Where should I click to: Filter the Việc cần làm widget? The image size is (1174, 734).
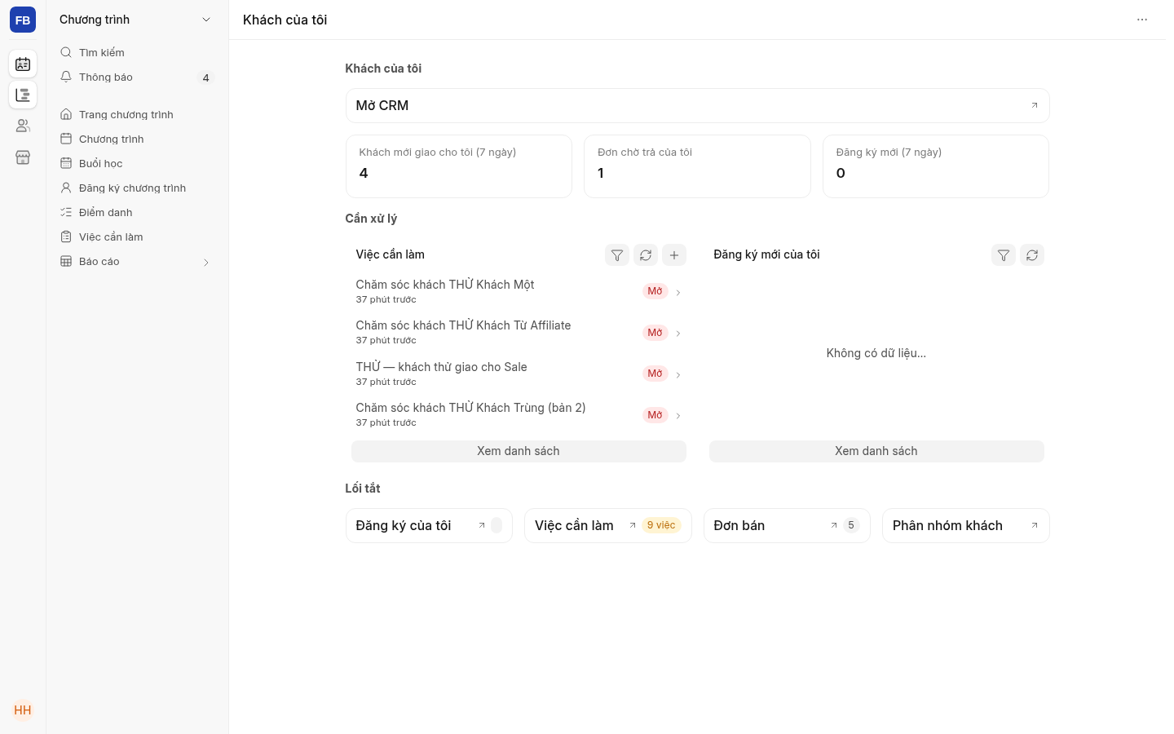[x=617, y=255]
